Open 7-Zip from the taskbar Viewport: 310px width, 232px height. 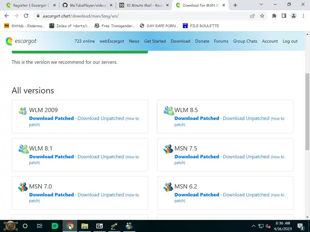pyautogui.click(x=99, y=226)
